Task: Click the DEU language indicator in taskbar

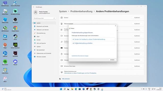Action: (149, 89)
